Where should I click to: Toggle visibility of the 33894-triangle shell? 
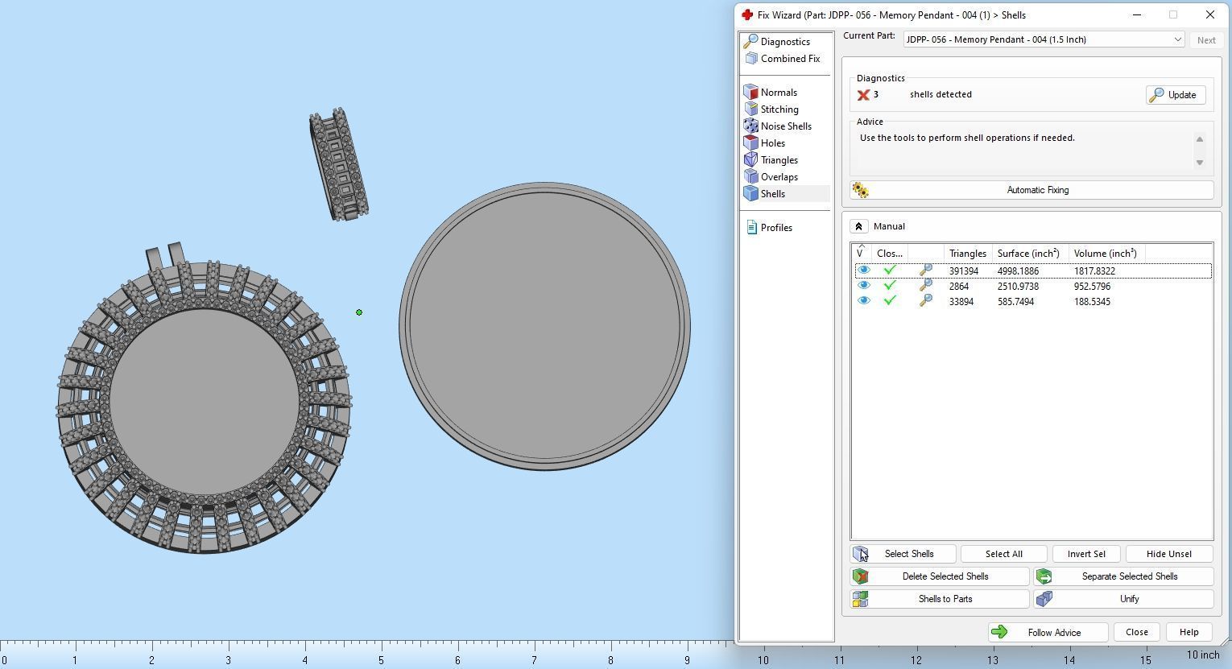click(x=864, y=301)
